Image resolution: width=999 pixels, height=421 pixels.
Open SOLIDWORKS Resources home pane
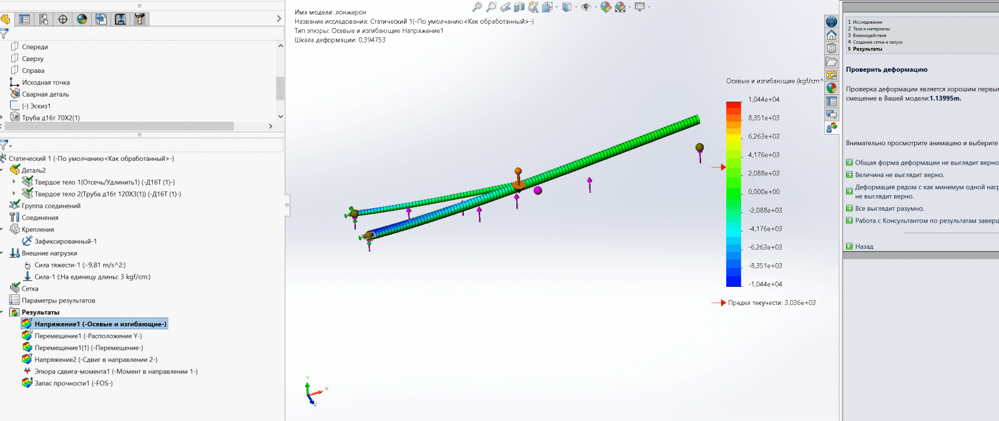[x=831, y=35]
